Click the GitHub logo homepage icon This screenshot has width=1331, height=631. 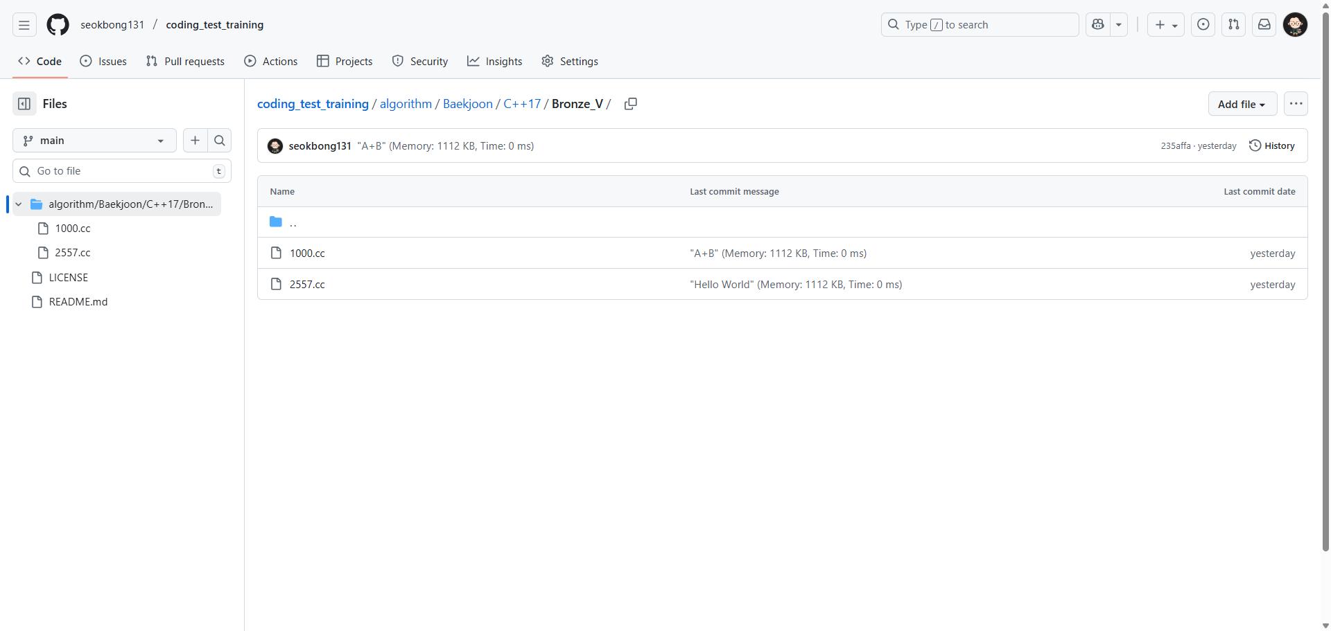[58, 25]
